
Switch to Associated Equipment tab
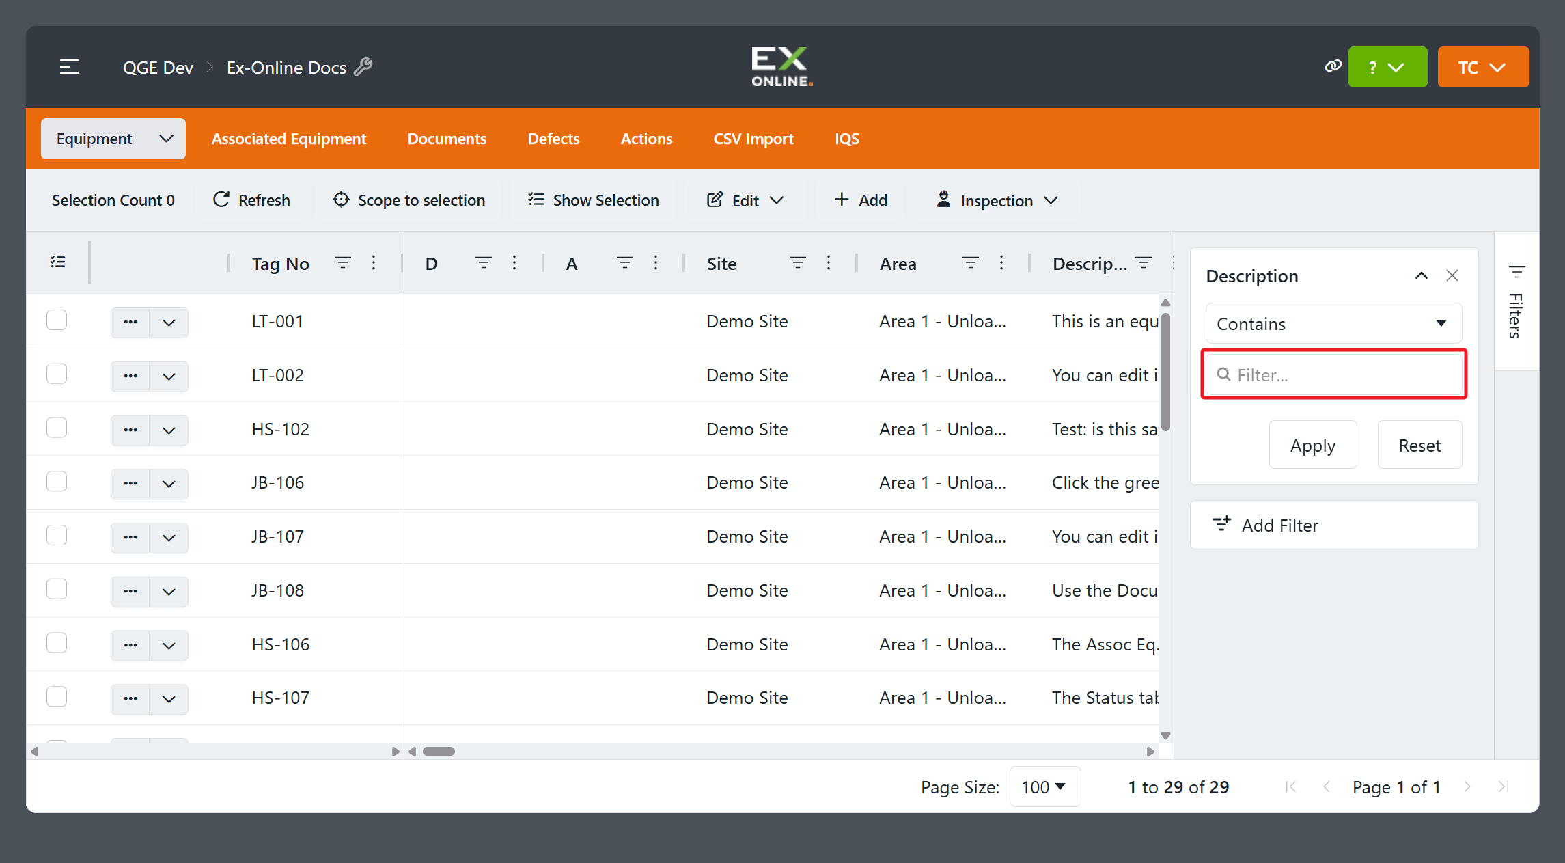[289, 139]
